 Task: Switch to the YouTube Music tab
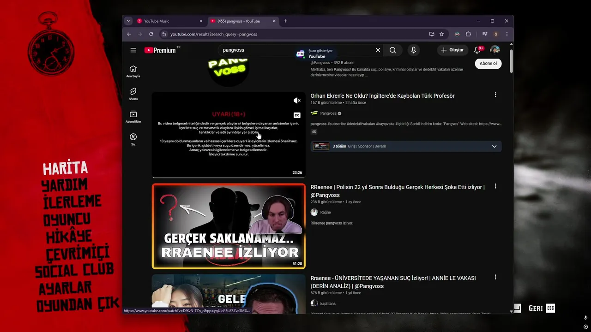click(169, 21)
